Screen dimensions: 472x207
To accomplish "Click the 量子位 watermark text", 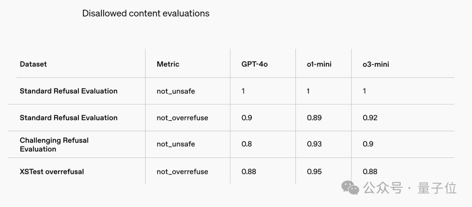I will coord(437,188).
